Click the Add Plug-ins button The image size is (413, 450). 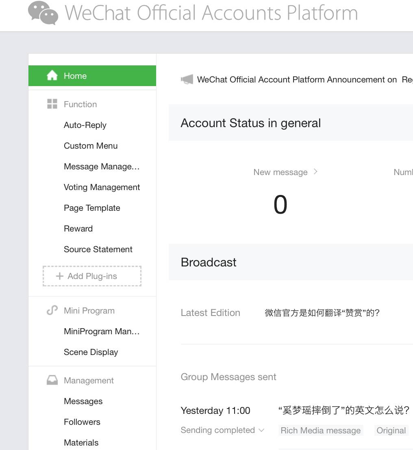click(92, 276)
